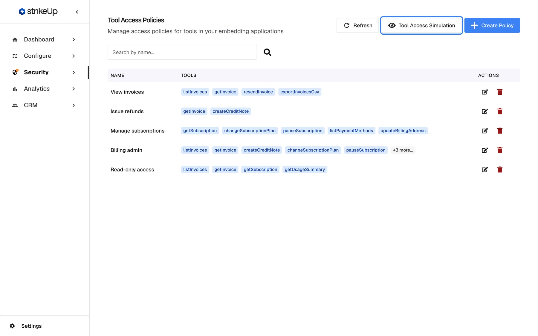Screen dimensions: 538x336
Task: Open the Configure menu item
Action: click(44, 56)
